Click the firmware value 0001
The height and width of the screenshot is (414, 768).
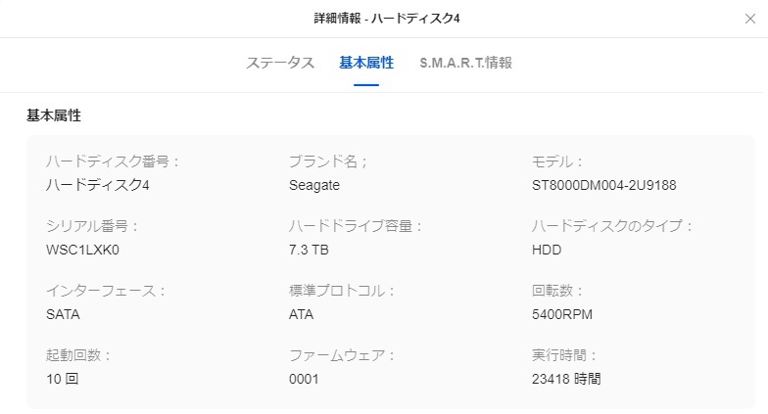coord(305,379)
